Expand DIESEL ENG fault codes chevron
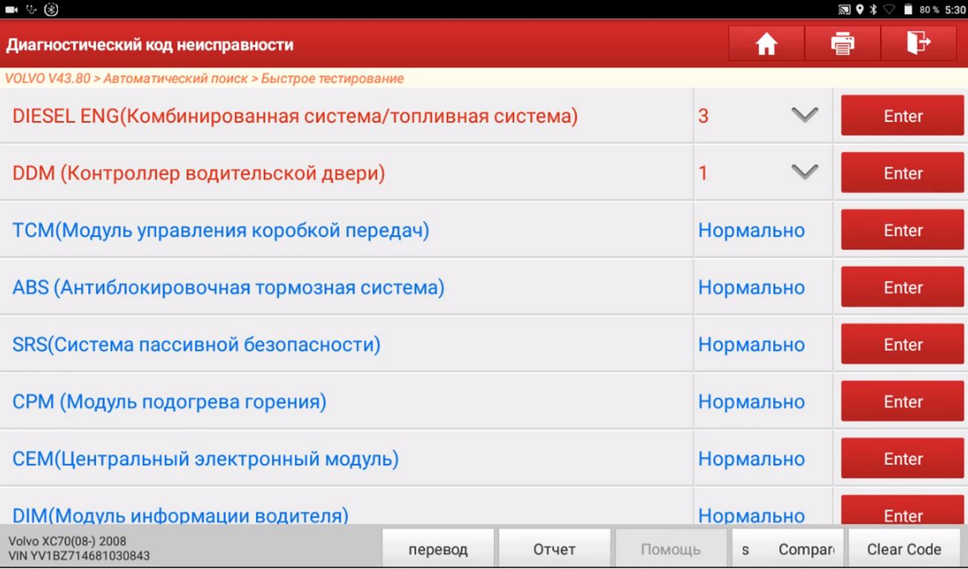Image resolution: width=968 pixels, height=569 pixels. 804,115
